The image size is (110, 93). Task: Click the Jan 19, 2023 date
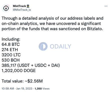[x=24, y=89]
